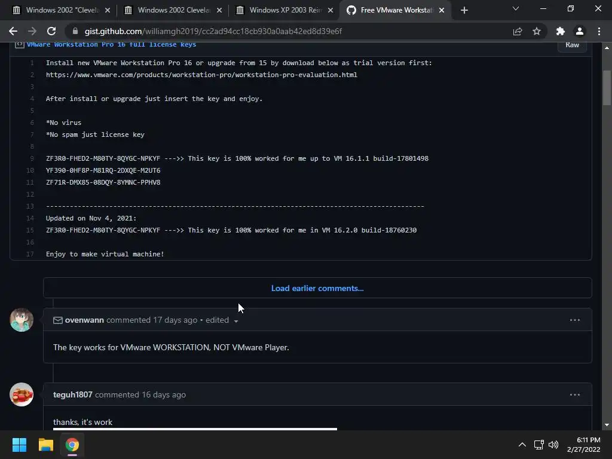This screenshot has width=612, height=459.
Task: Close the Windows XP 2003 tab
Action: coord(331,10)
